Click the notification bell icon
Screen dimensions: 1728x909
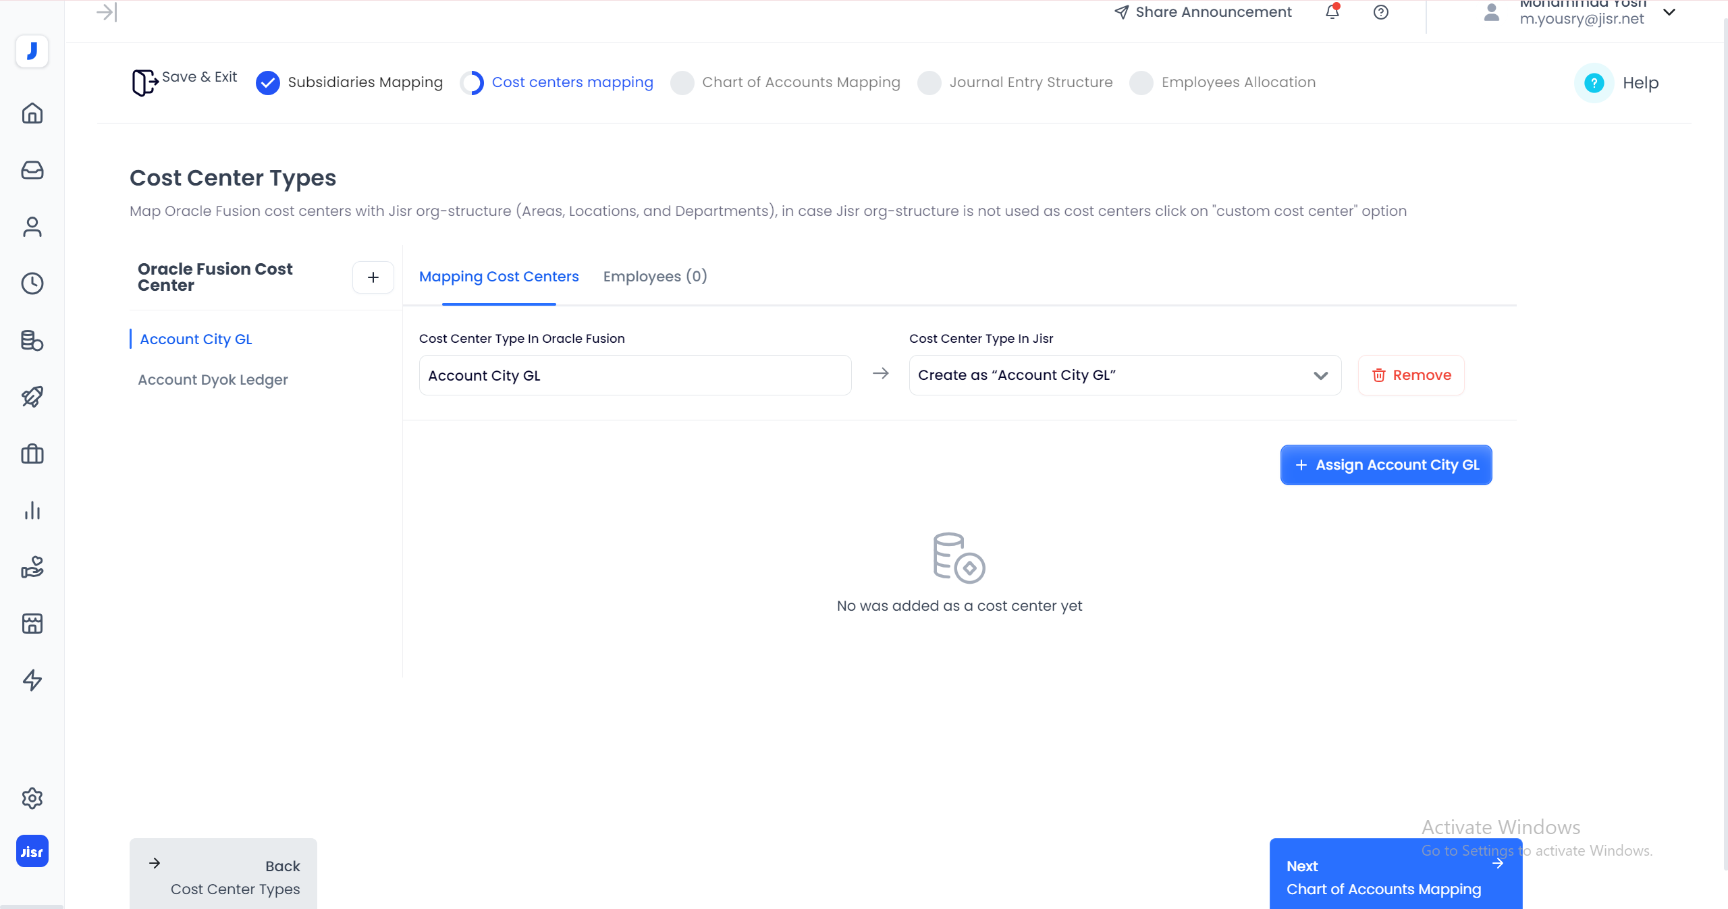click(x=1332, y=12)
